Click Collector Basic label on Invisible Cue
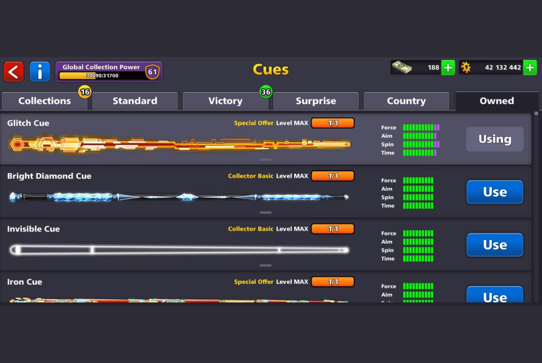The image size is (542, 363). 251,229
